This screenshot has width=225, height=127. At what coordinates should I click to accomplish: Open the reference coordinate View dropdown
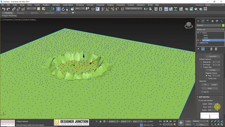click(x=80, y=8)
